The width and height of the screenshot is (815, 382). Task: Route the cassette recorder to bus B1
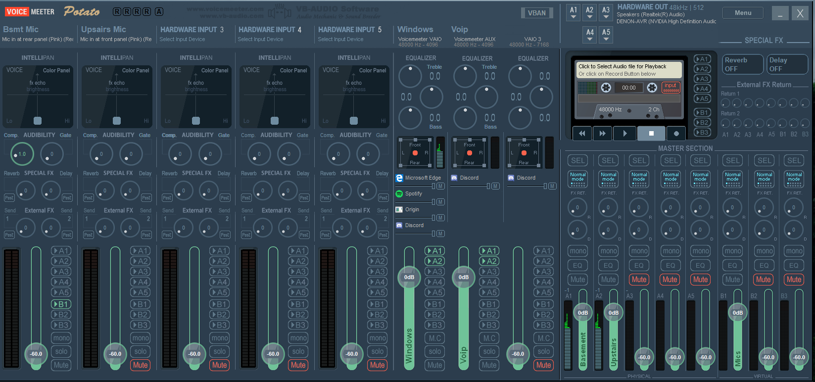702,112
